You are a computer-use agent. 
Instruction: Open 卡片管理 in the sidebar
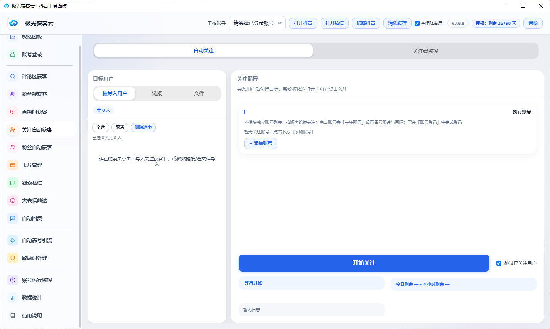(x=39, y=165)
